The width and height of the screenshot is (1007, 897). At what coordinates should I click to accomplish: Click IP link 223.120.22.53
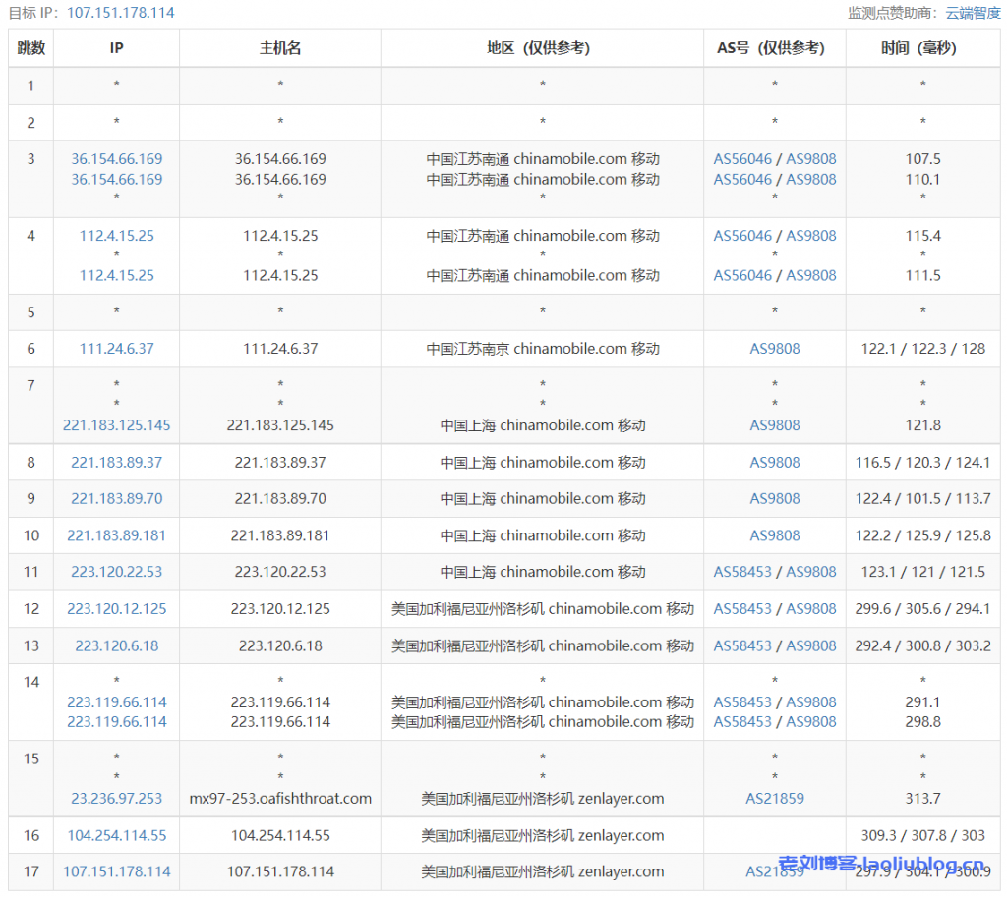[116, 572]
